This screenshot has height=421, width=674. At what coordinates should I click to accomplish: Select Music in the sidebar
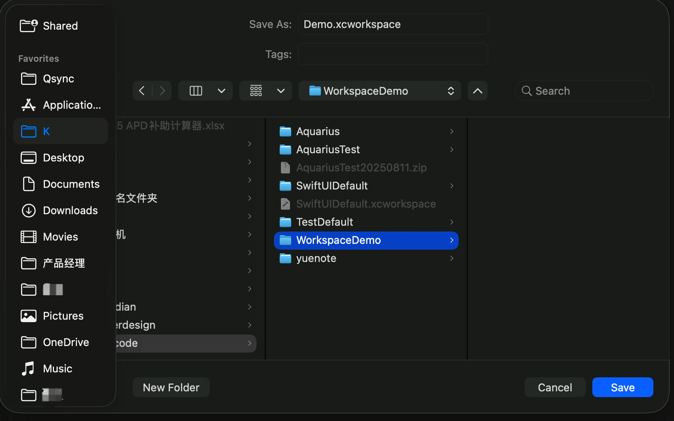(x=57, y=369)
